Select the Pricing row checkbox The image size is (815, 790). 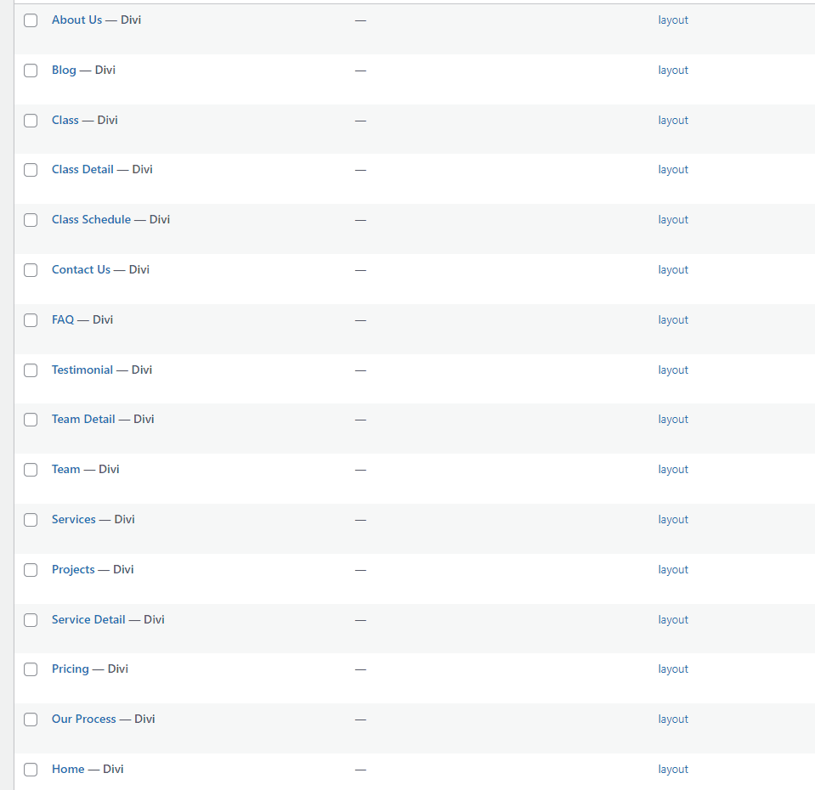[31, 669]
